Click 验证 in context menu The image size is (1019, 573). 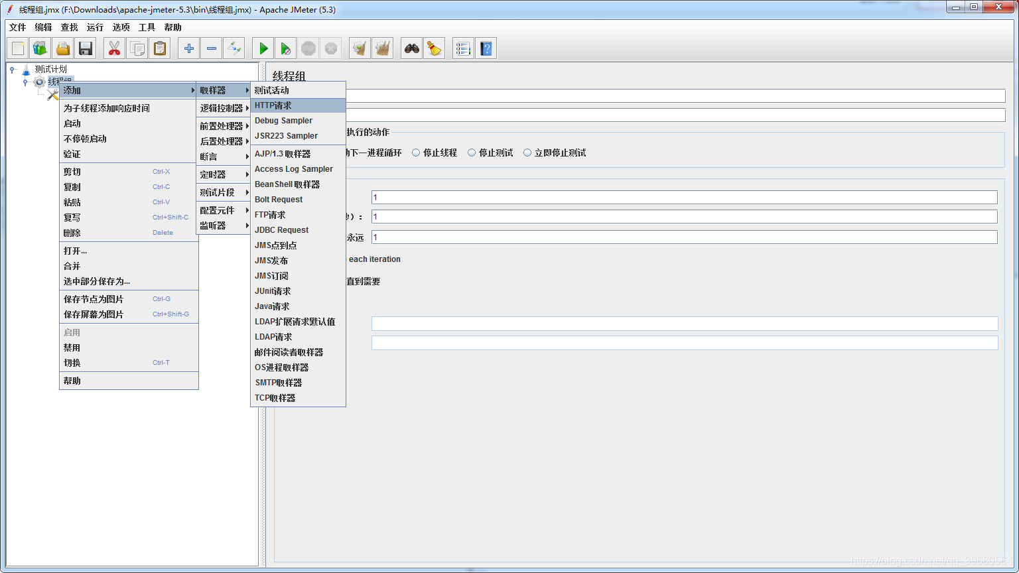(x=129, y=154)
